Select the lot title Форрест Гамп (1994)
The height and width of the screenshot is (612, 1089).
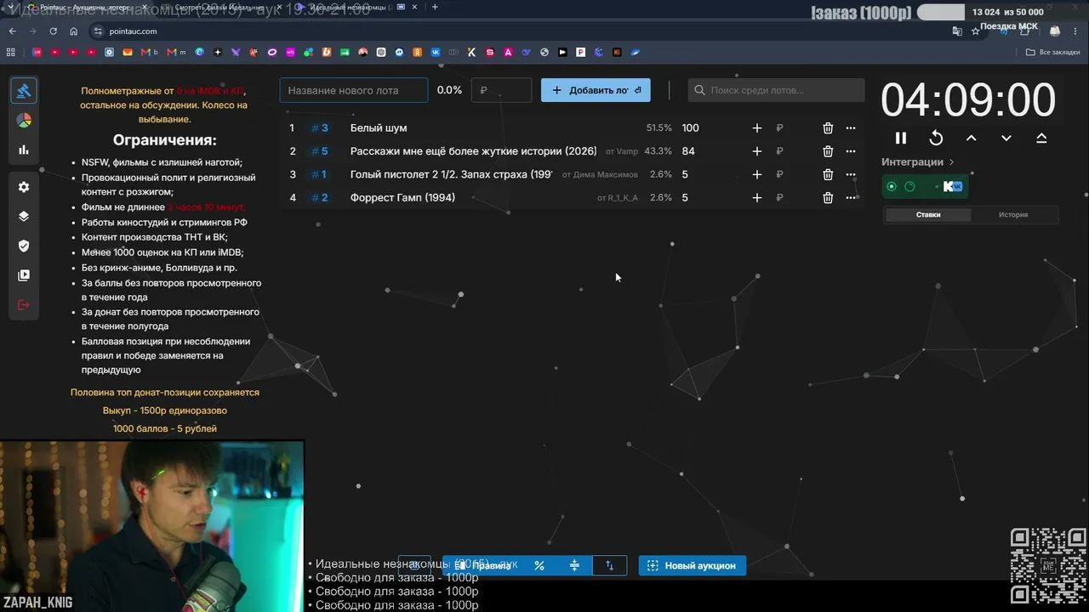tap(402, 198)
